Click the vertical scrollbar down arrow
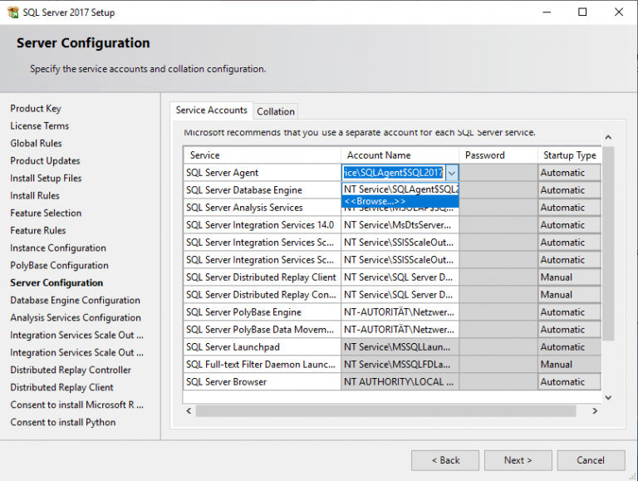The width and height of the screenshot is (638, 481). (608, 398)
